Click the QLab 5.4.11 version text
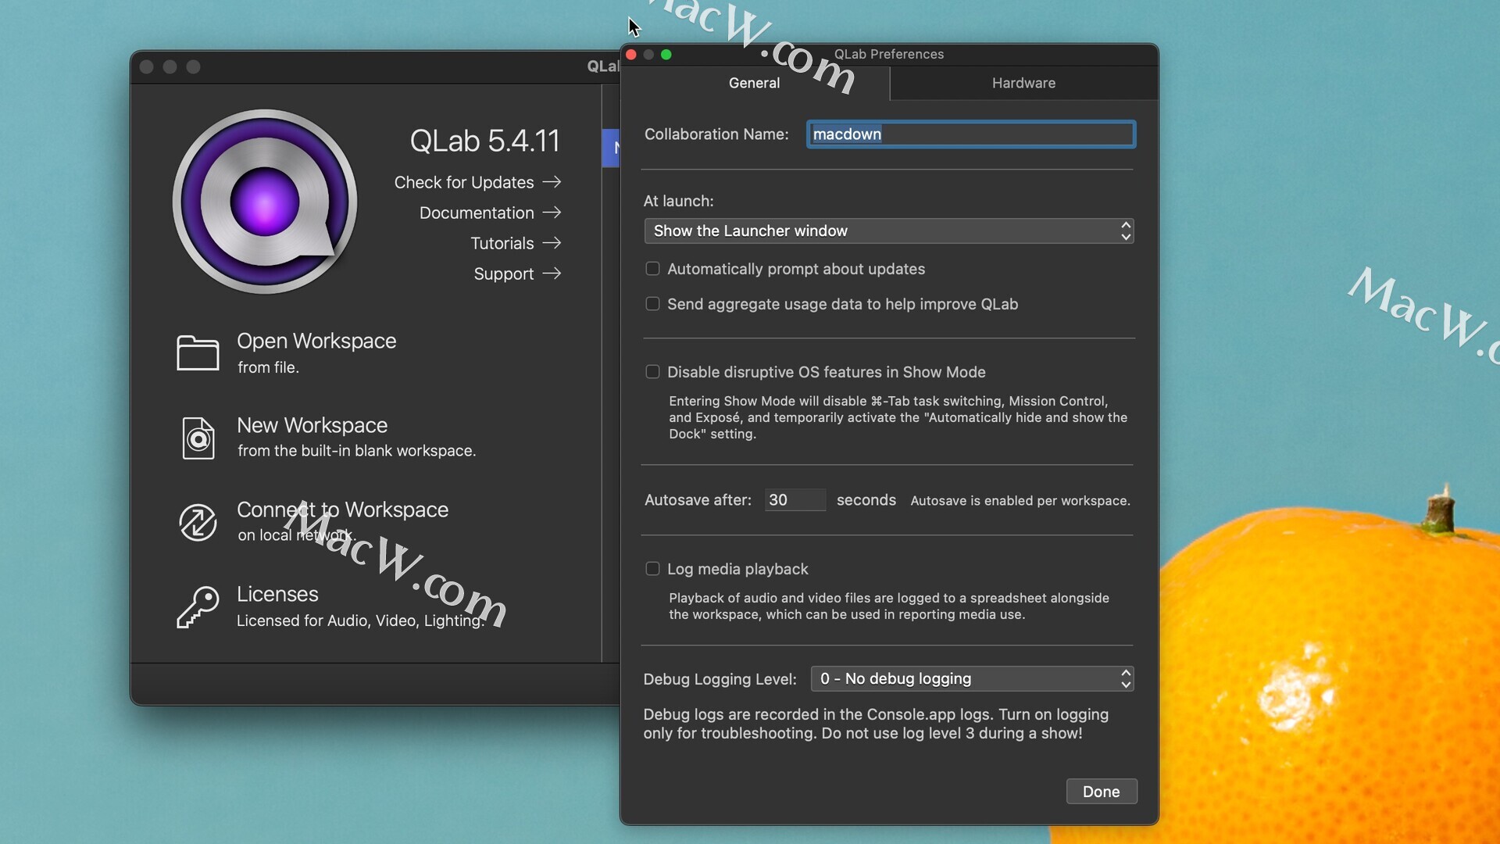Screen dimensions: 1500x844 tap(485, 141)
